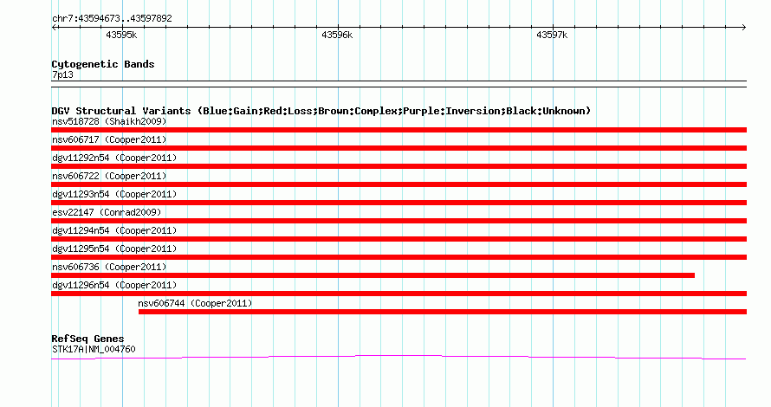Select the nsv606717 (Cooper2011) variant label

(109, 139)
